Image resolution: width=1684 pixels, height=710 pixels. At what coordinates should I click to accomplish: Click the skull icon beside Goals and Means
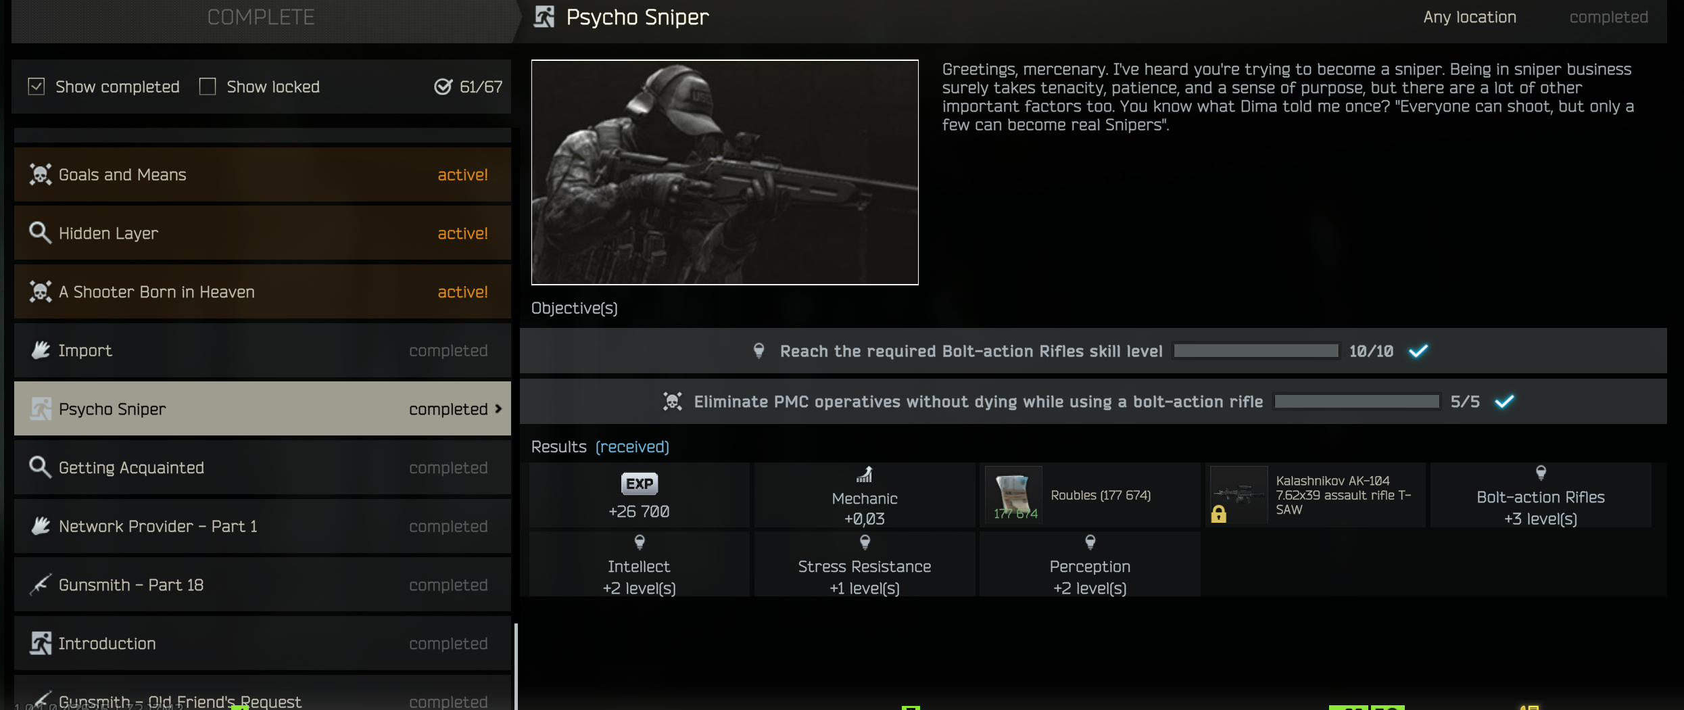pyautogui.click(x=40, y=174)
